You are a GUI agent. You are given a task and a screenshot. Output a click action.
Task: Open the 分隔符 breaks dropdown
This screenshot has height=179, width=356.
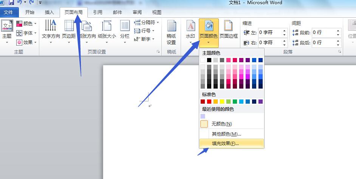[146, 22]
